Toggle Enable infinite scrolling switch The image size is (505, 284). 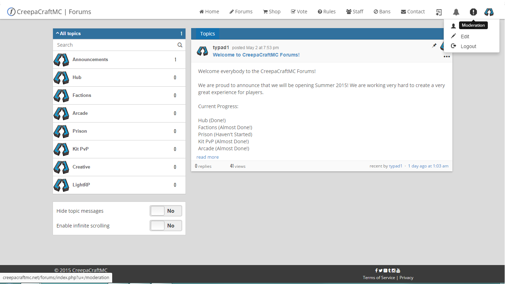(166, 226)
